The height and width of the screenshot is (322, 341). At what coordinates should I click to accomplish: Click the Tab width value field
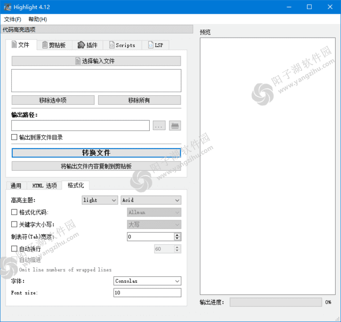click(x=151, y=237)
